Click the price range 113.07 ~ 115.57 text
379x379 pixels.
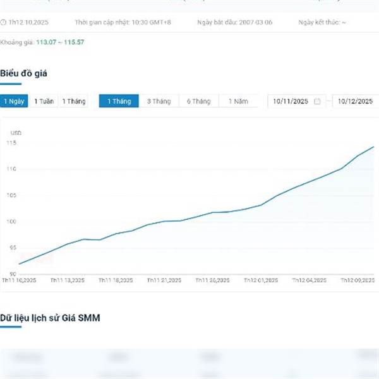pyautogui.click(x=60, y=42)
